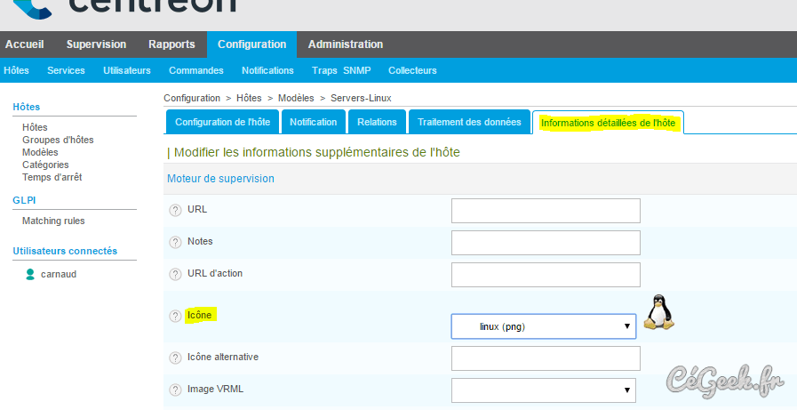The image size is (797, 410).
Task: Expand the Image VRML dropdown
Action: pos(543,390)
